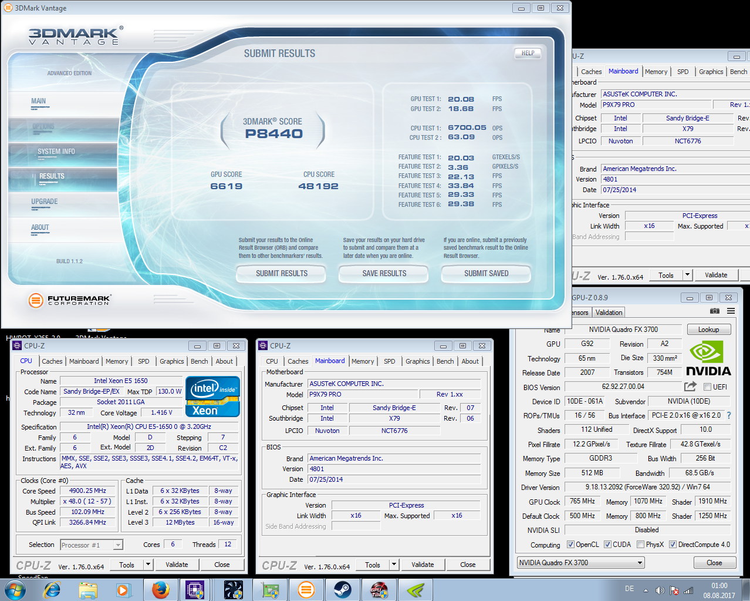Image resolution: width=750 pixels, height=601 pixels.
Task: Click the SAVE RESULTS button
Action: pos(384,273)
